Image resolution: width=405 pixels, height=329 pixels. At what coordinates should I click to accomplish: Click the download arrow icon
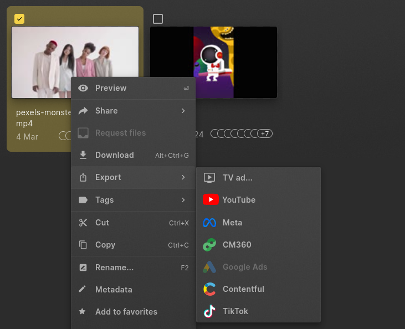[83, 155]
